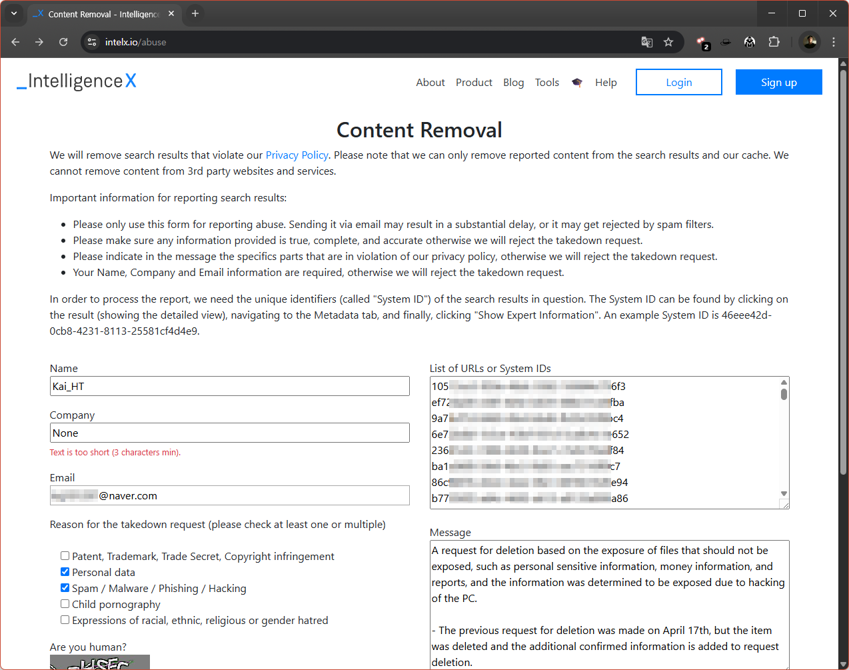Check the Child pornography checkbox
The image size is (849, 670).
coord(65,604)
